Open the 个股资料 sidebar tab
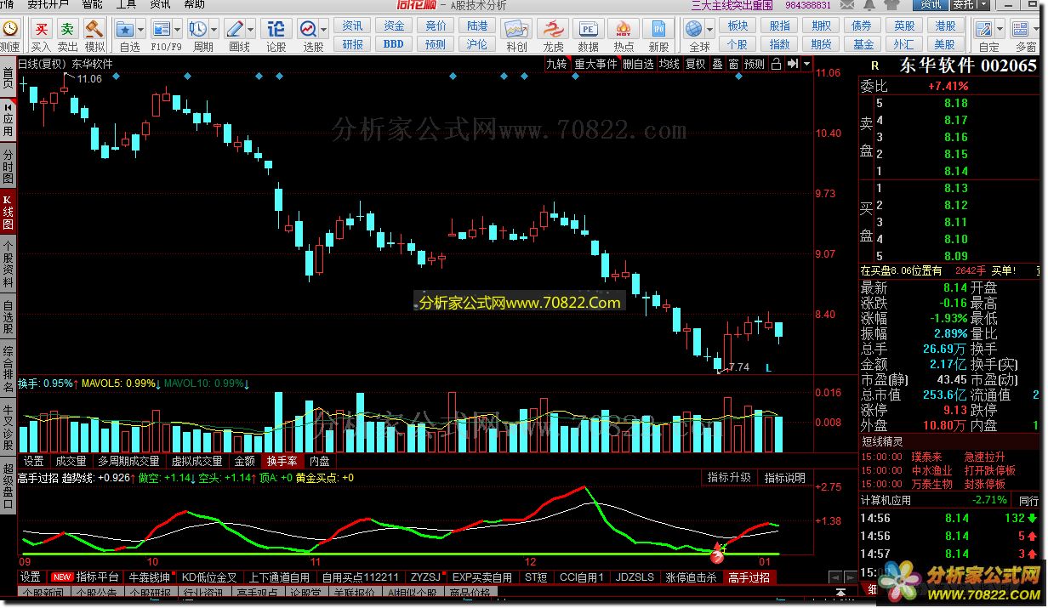 tap(8, 265)
